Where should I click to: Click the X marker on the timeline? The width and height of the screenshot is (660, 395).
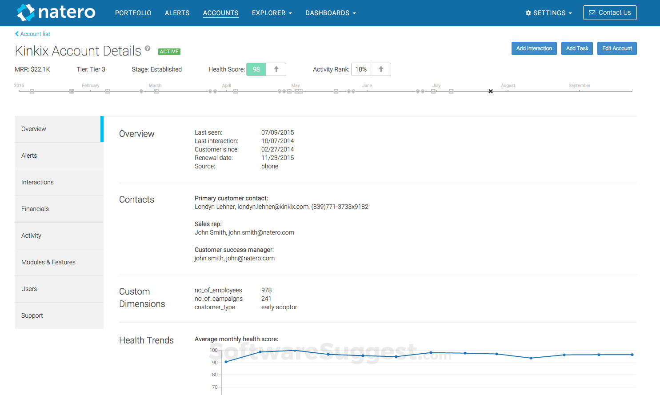click(x=491, y=92)
